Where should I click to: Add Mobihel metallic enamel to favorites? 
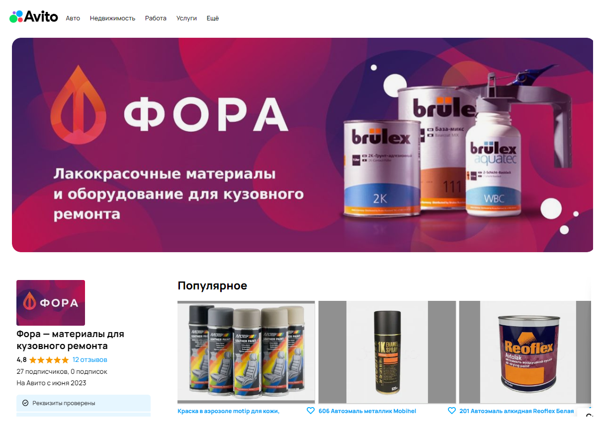(x=452, y=411)
